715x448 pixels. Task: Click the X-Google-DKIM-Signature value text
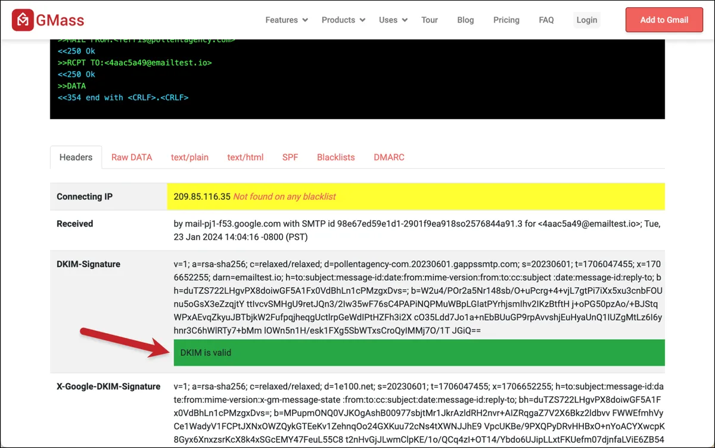(x=419, y=413)
